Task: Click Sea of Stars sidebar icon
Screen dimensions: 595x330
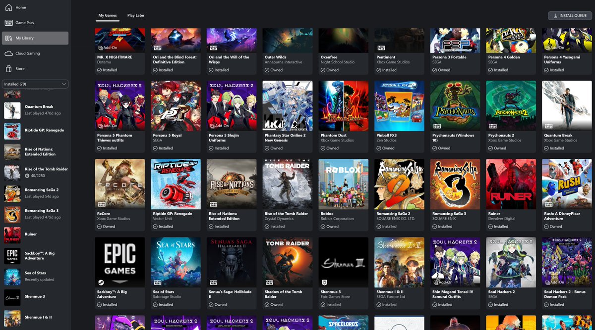Action: 12,277
